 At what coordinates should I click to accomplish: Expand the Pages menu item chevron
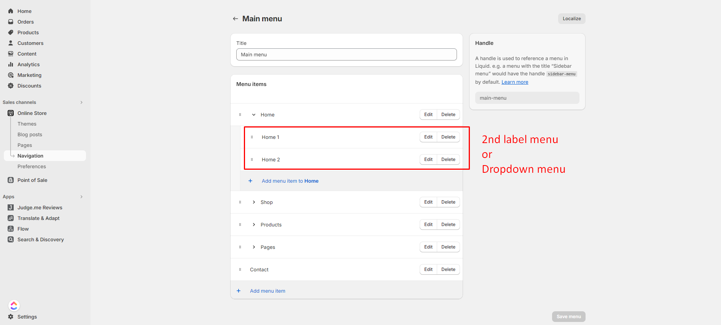254,247
